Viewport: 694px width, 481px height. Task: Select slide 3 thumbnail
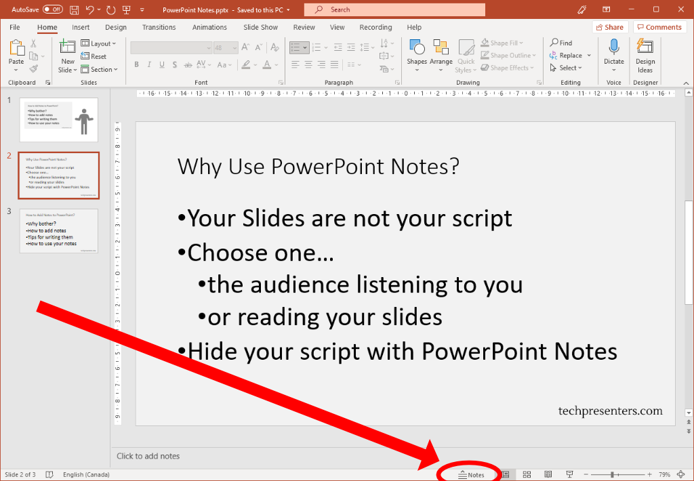click(59, 230)
